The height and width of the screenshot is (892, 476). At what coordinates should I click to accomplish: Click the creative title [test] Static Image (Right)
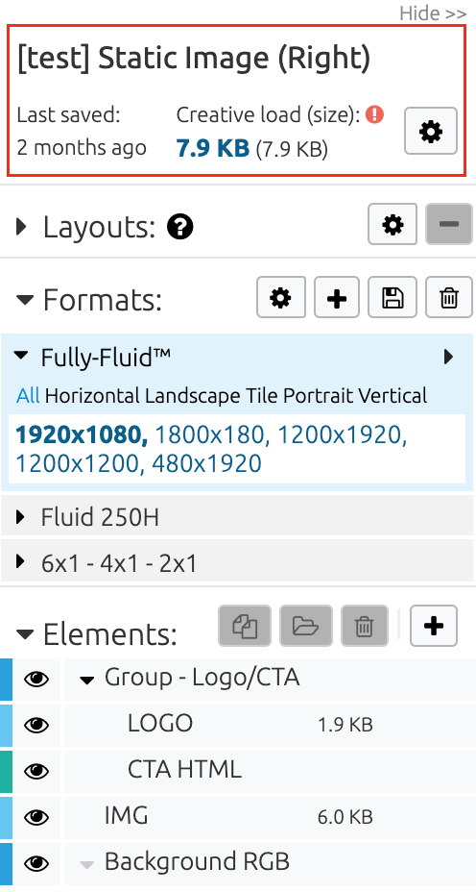194,59
